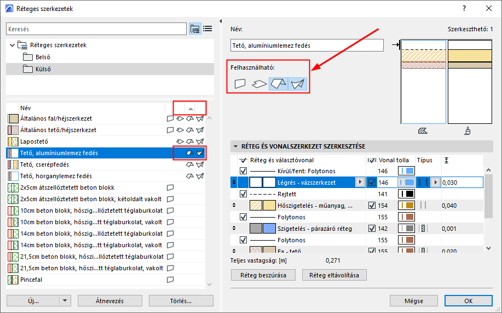This screenshot has height=313, width=502.
Task: Click the Új... button
Action: coord(33,301)
